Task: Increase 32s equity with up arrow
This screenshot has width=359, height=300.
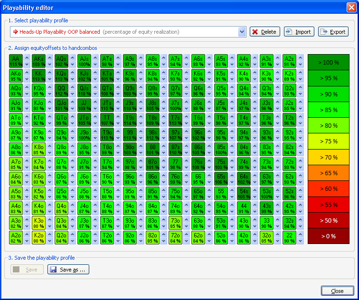Action: (x=301, y=219)
